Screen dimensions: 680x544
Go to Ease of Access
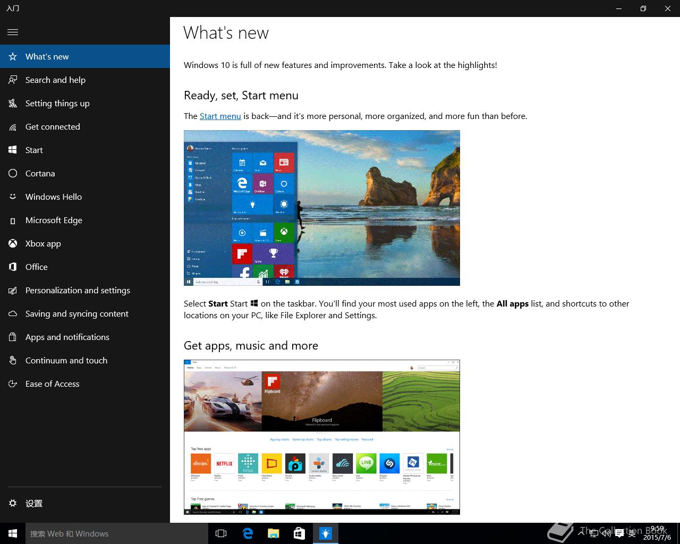[x=85, y=384]
